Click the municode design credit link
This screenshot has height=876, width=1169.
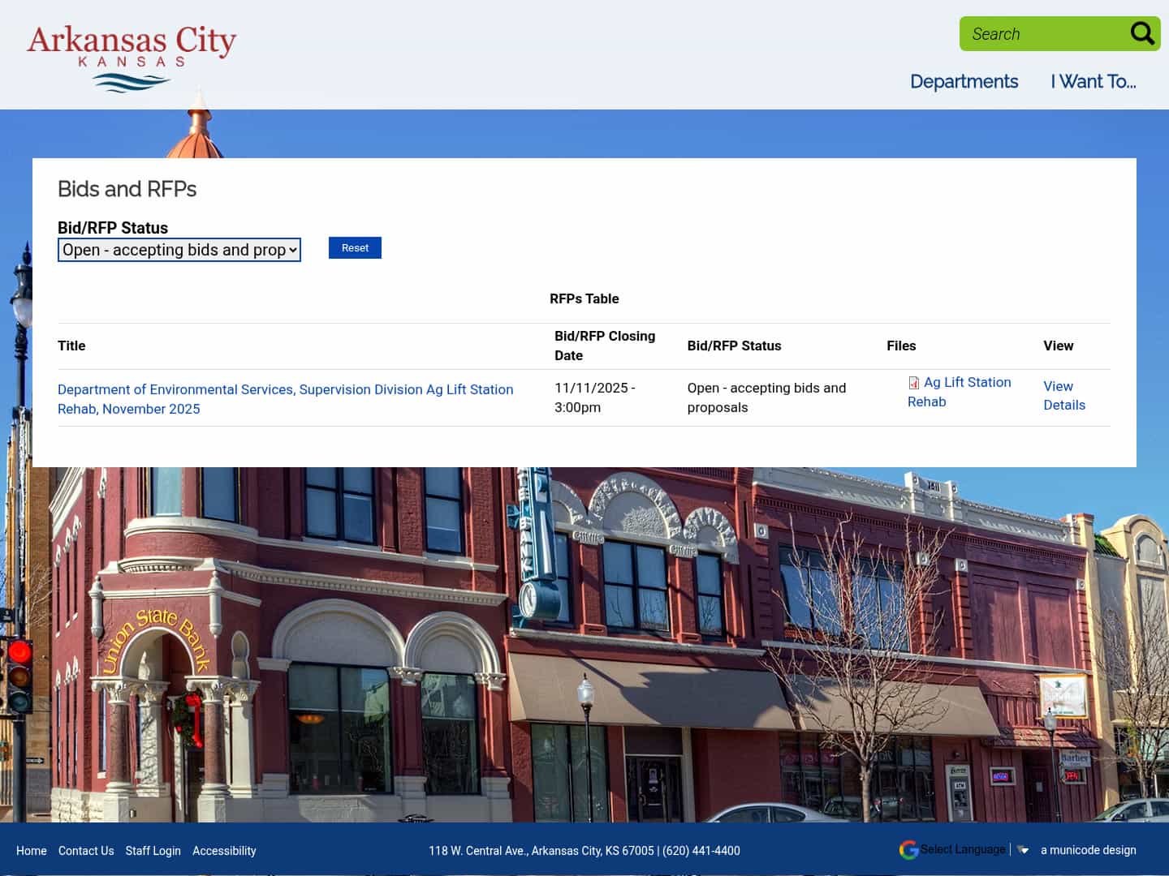[x=1088, y=850]
